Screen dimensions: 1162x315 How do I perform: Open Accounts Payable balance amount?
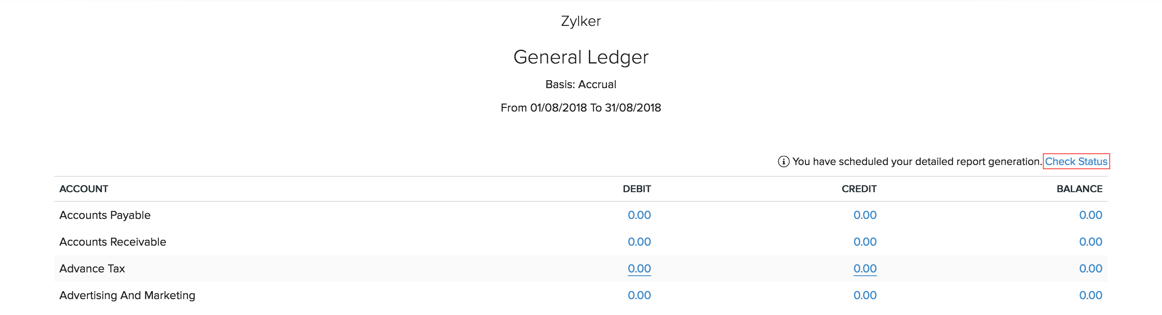click(x=1090, y=215)
